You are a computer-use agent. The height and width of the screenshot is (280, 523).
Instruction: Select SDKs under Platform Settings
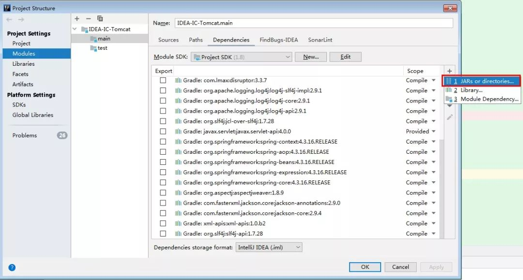19,105
